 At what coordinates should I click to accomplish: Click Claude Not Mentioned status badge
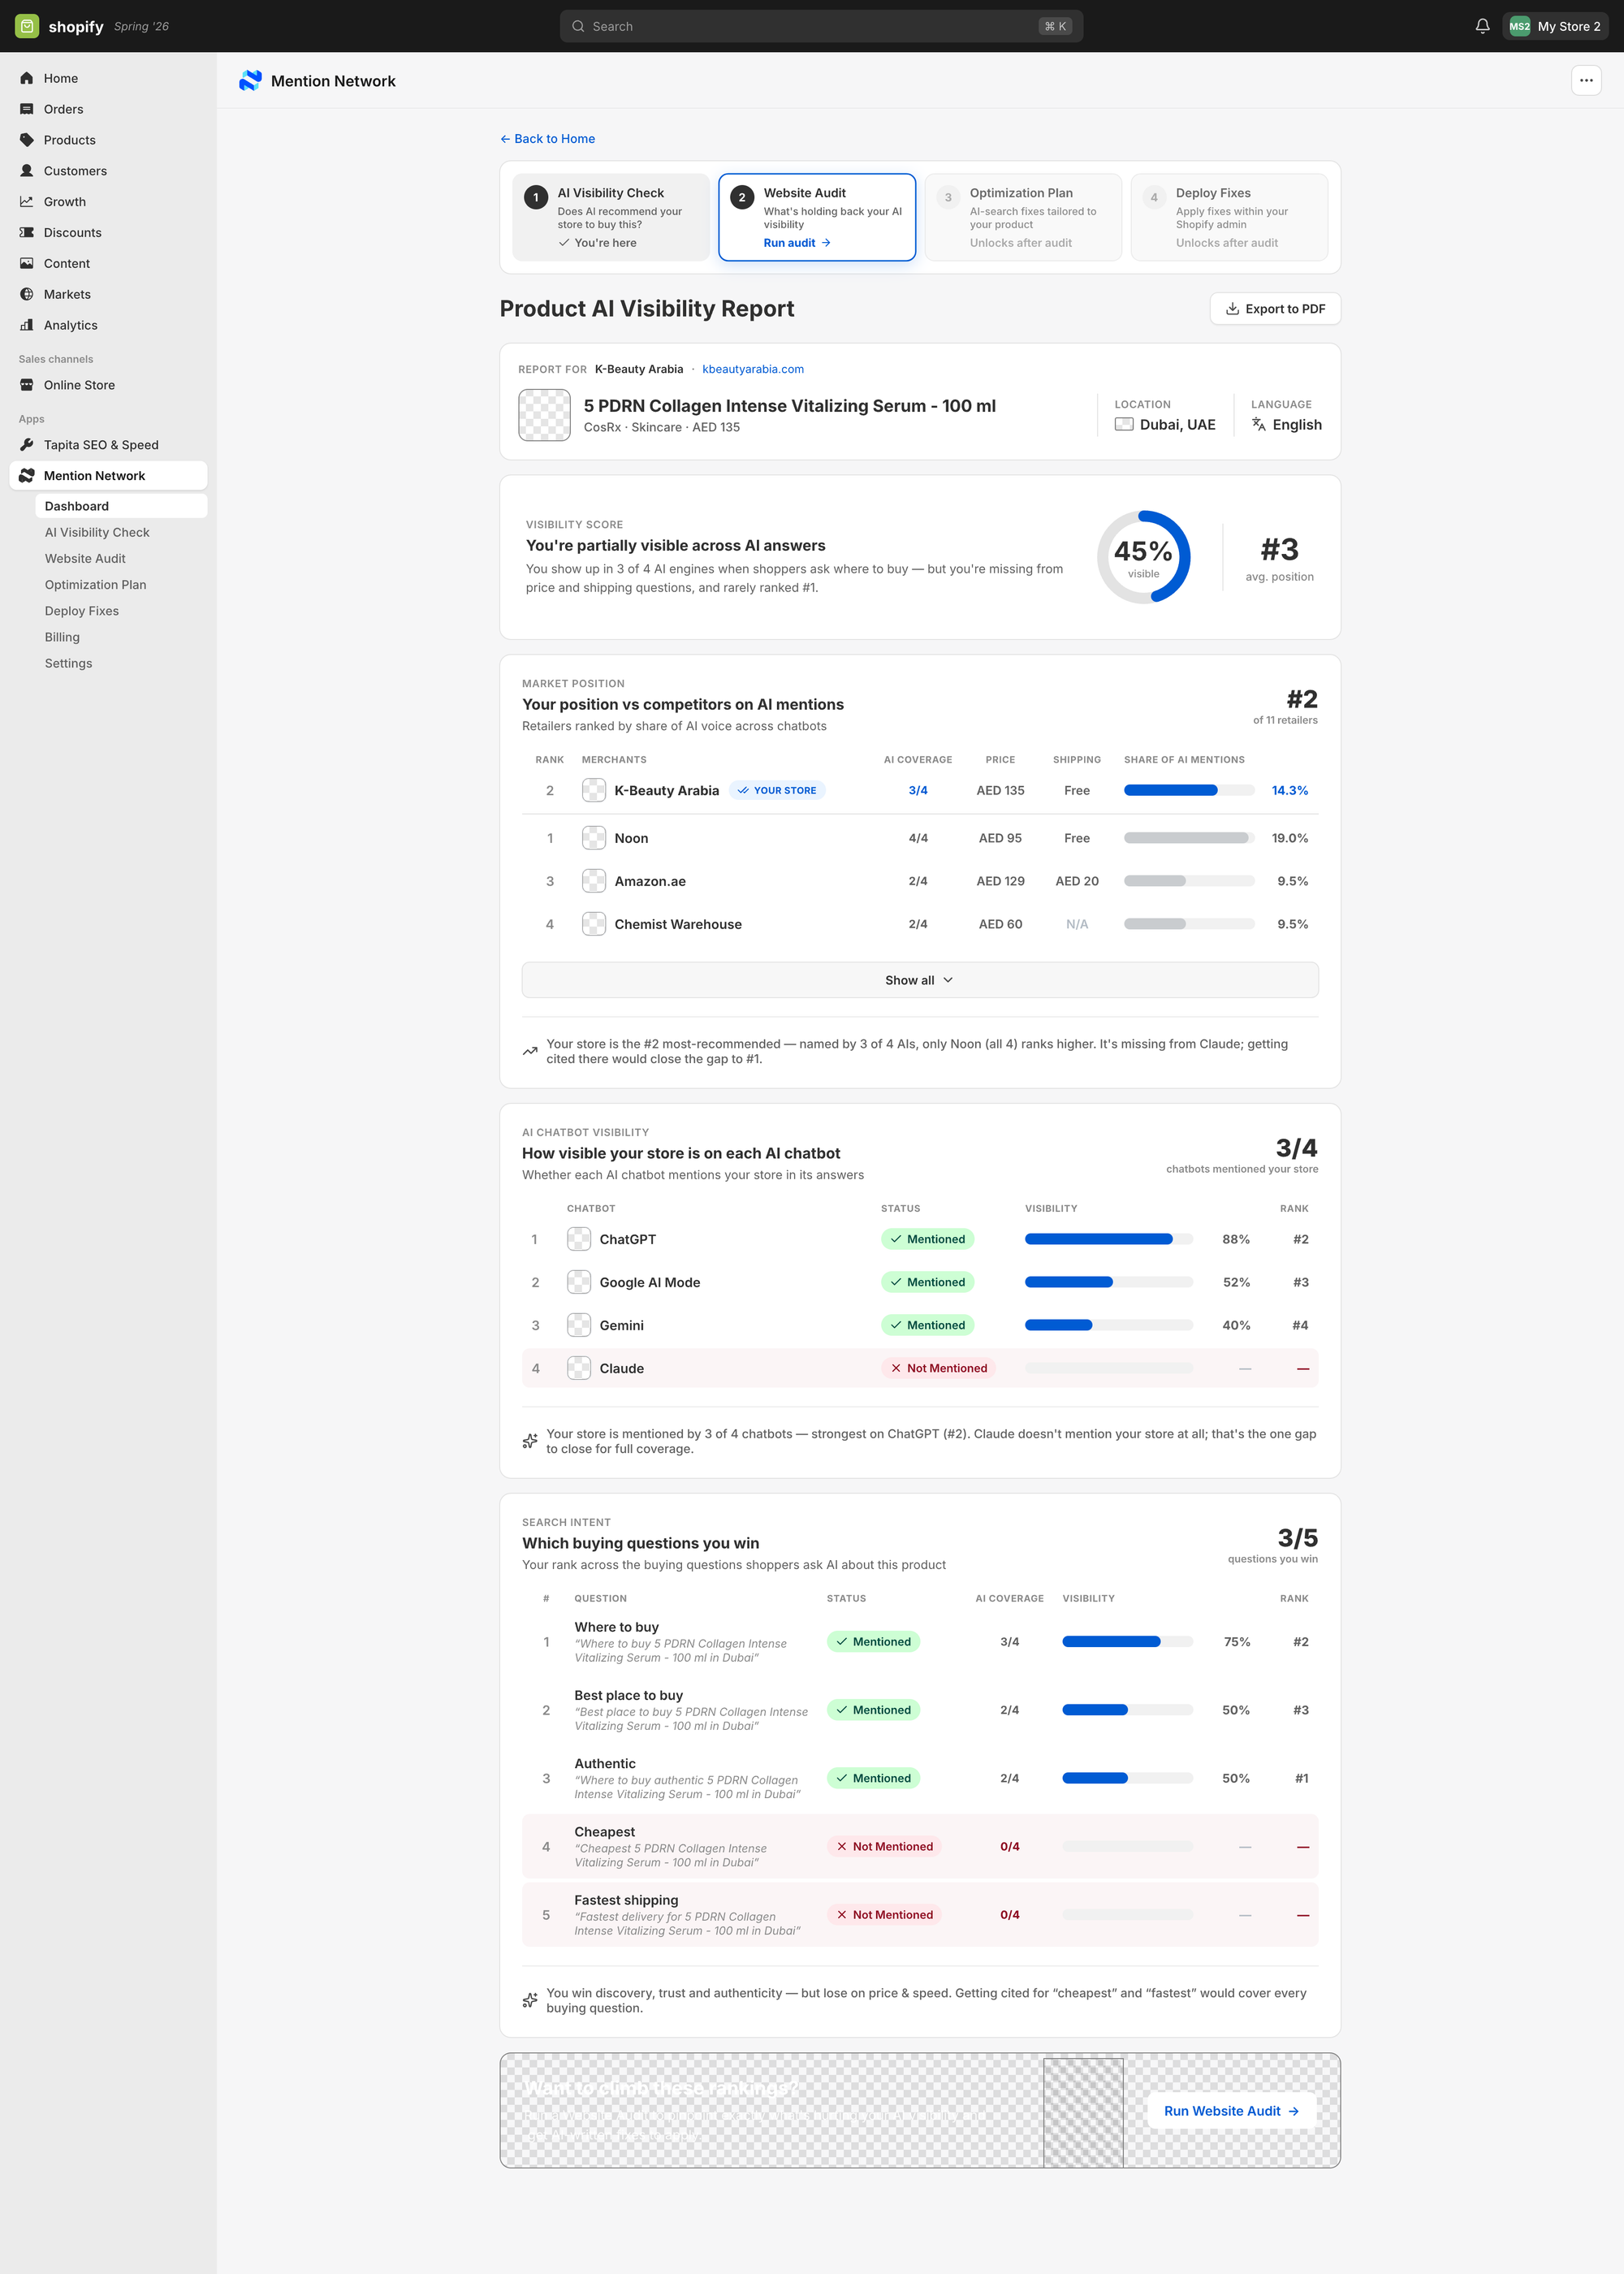938,1368
